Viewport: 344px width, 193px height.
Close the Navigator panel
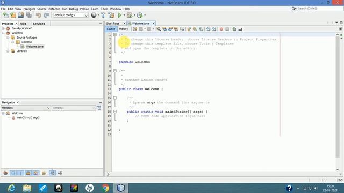coord(18,102)
